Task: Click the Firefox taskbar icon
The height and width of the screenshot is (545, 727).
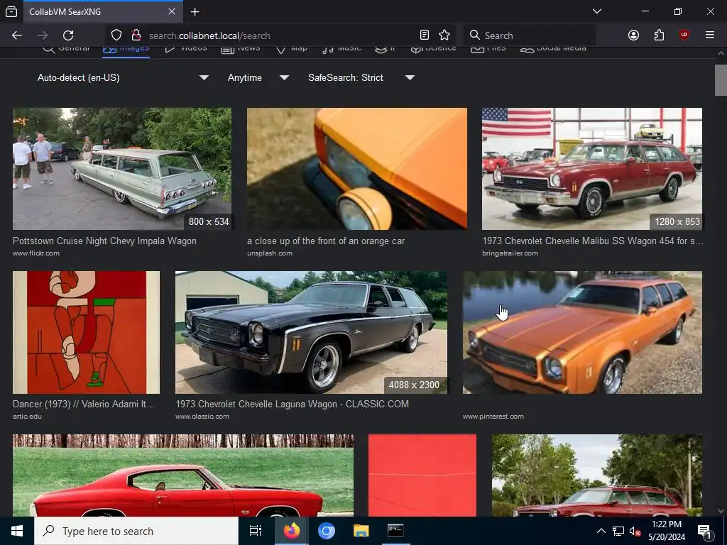Action: [x=292, y=531]
